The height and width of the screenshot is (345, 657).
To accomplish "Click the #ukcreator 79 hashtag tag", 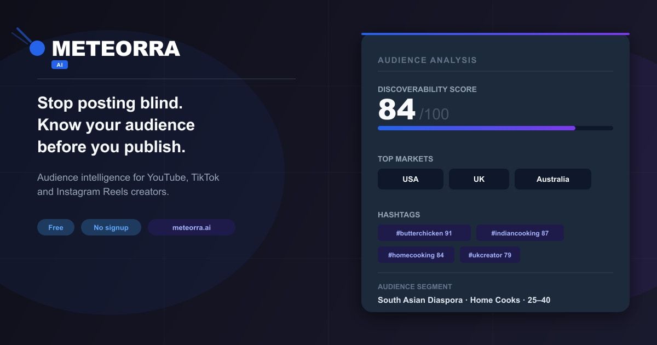I will [x=490, y=255].
